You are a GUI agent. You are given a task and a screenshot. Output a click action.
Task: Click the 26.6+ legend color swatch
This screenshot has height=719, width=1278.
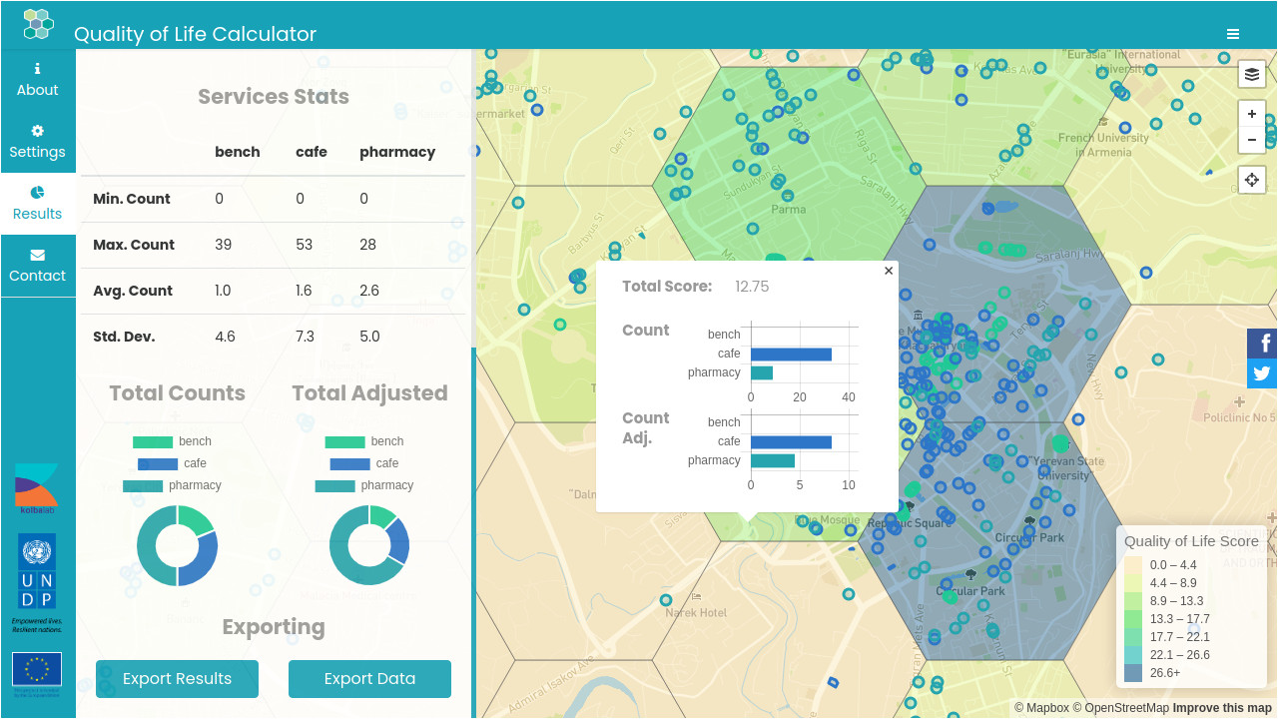pyautogui.click(x=1133, y=673)
